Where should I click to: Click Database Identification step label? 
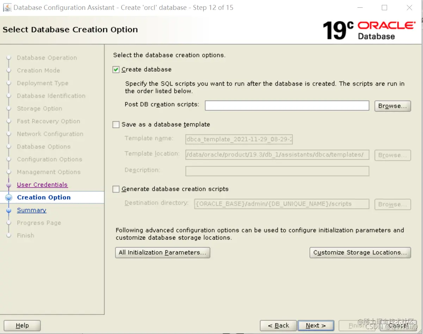coord(51,96)
